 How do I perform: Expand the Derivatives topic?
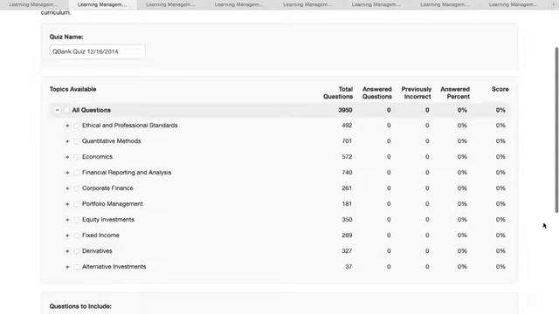tap(67, 251)
